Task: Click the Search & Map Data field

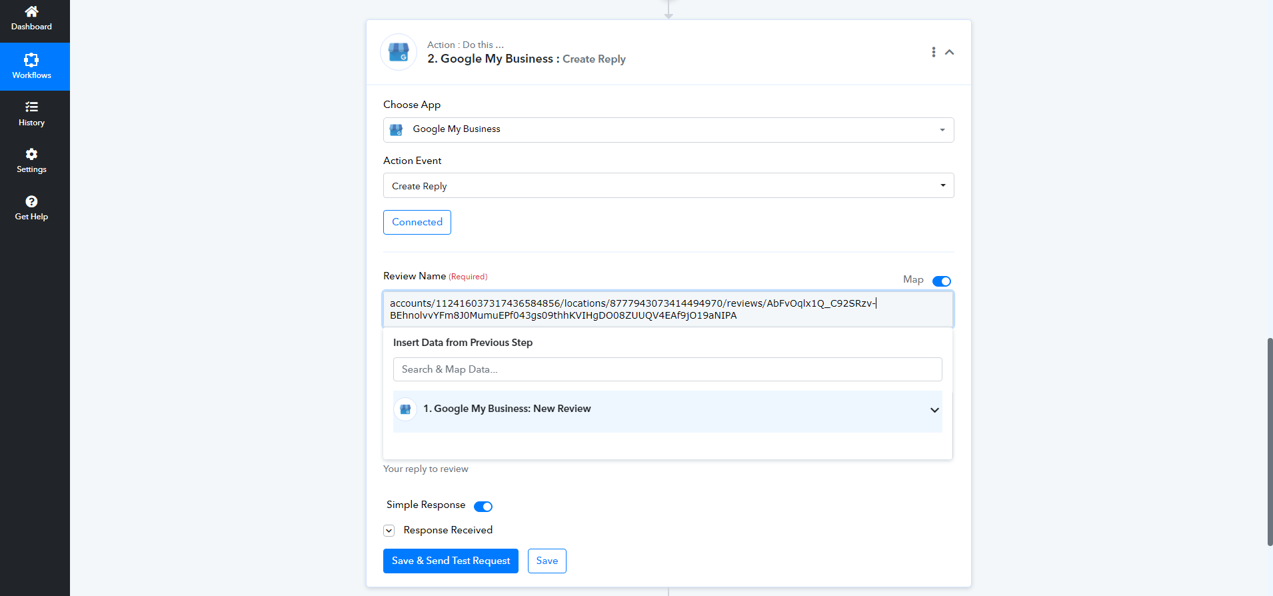Action: point(668,369)
